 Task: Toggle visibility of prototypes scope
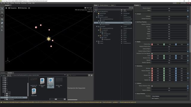[x=121, y=26]
